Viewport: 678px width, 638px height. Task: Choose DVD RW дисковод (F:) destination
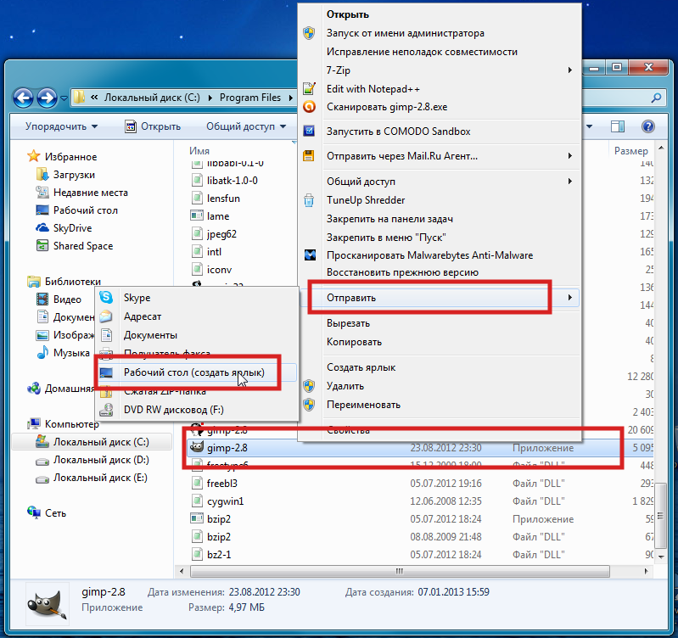[x=197, y=409]
